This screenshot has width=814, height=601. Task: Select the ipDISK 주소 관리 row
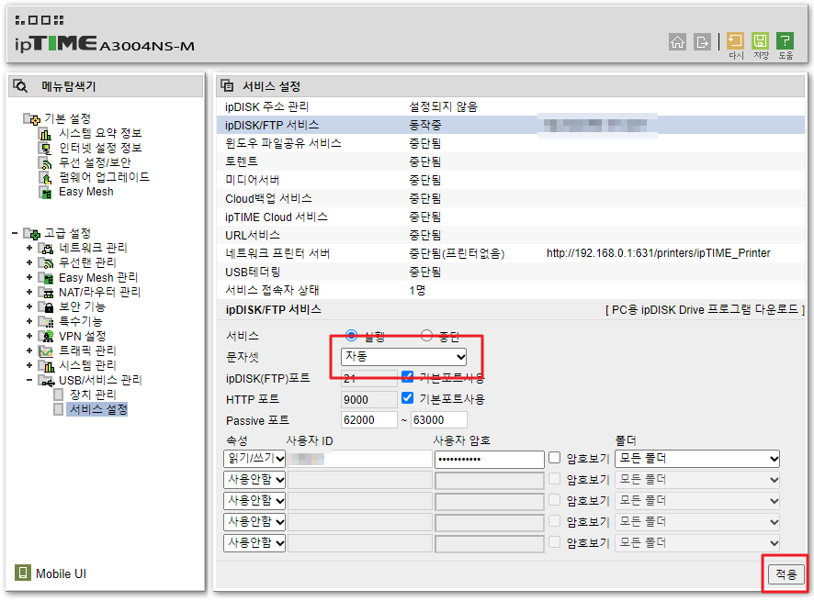click(511, 106)
